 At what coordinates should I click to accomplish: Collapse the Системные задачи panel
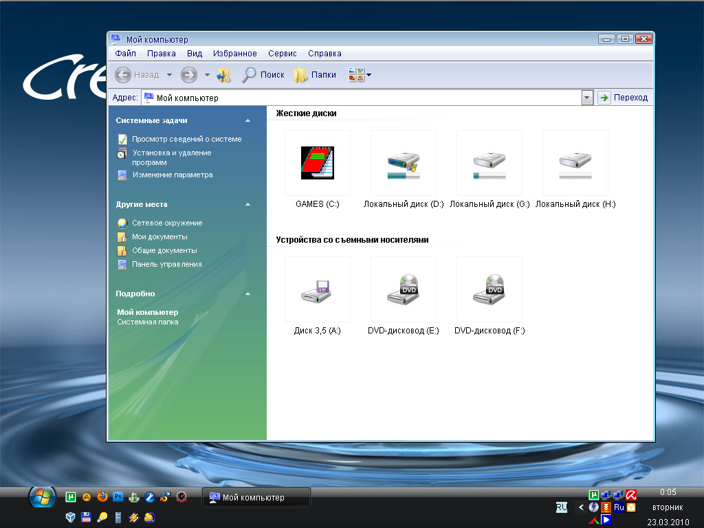click(247, 121)
